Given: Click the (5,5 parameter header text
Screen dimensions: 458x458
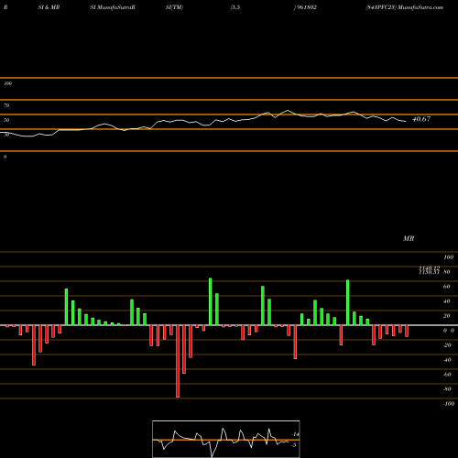Looking at the screenshot, I should point(235,7).
